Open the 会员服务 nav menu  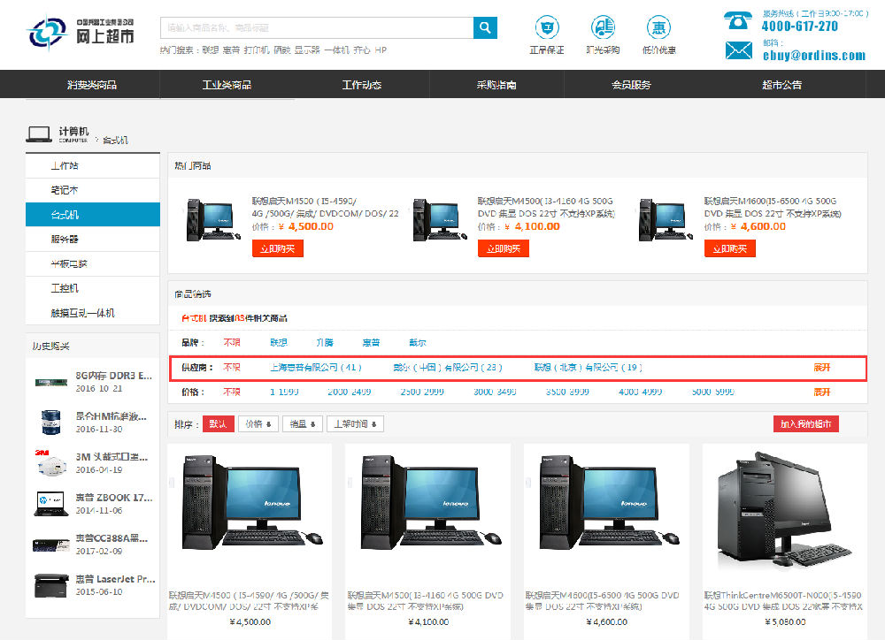[632, 85]
